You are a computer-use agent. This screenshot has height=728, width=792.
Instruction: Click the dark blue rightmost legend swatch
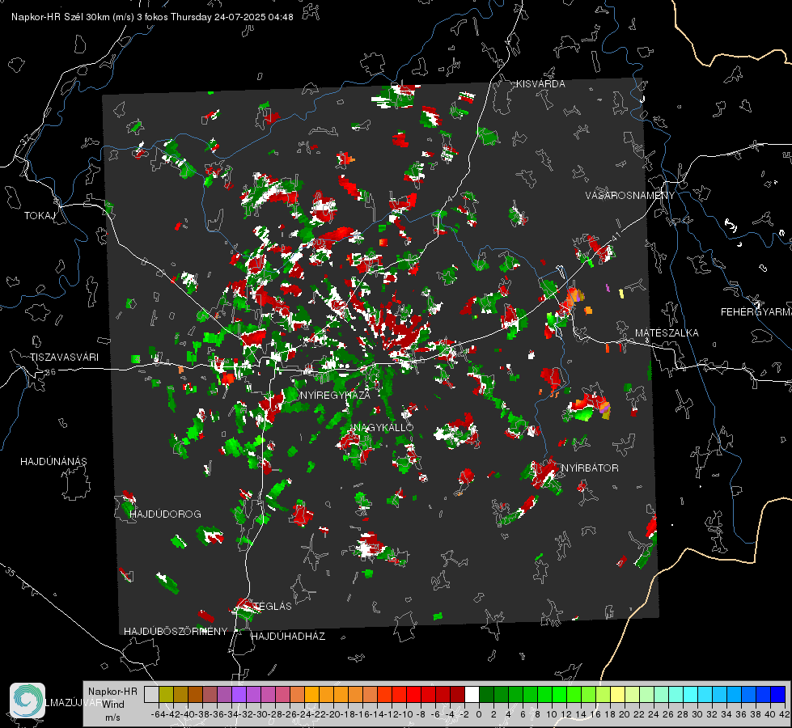778,694
